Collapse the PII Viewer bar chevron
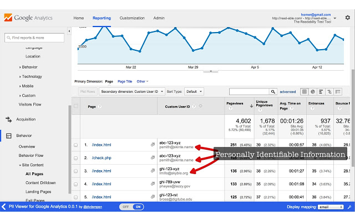 tap(4, 207)
